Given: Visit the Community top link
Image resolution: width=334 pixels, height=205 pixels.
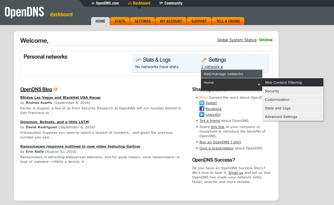Looking at the screenshot, I should (173, 3).
